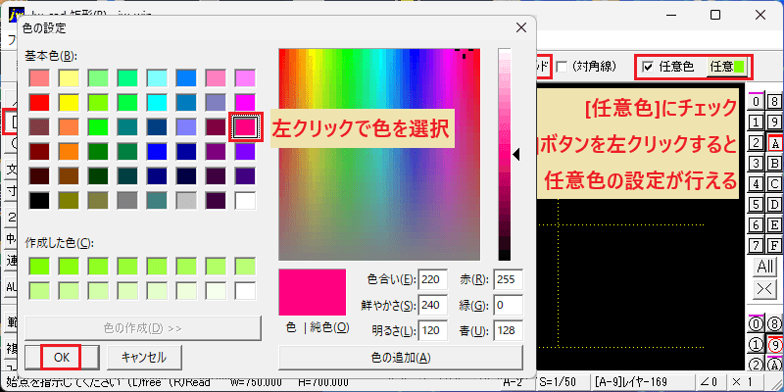Click キャンセル in the color dialog
784x392 pixels.
[144, 357]
